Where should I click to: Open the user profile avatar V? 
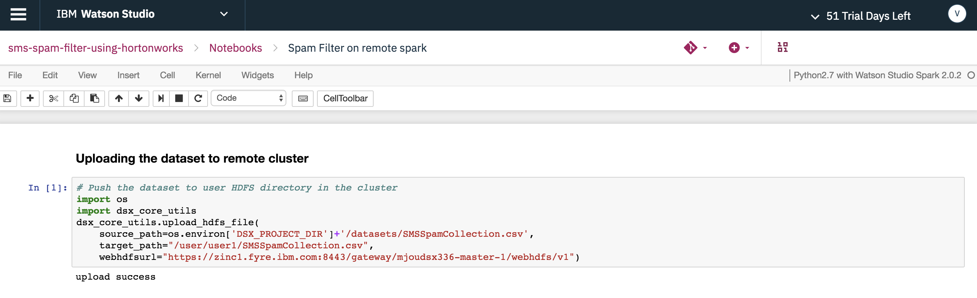(x=957, y=14)
